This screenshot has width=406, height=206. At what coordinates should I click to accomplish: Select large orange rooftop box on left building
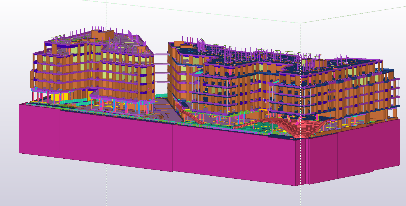pyautogui.click(x=103, y=35)
